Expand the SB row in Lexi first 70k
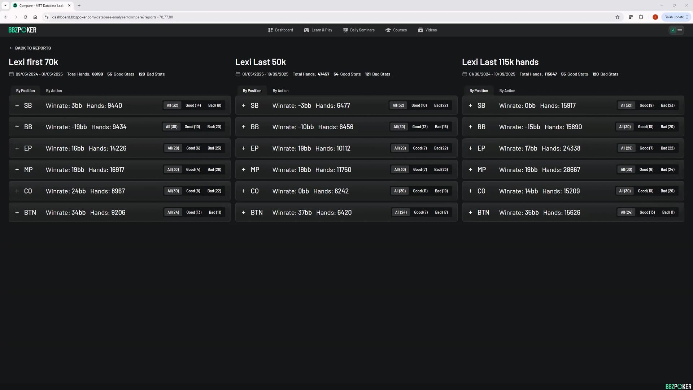Viewport: 693px width, 390px height. coord(17,105)
